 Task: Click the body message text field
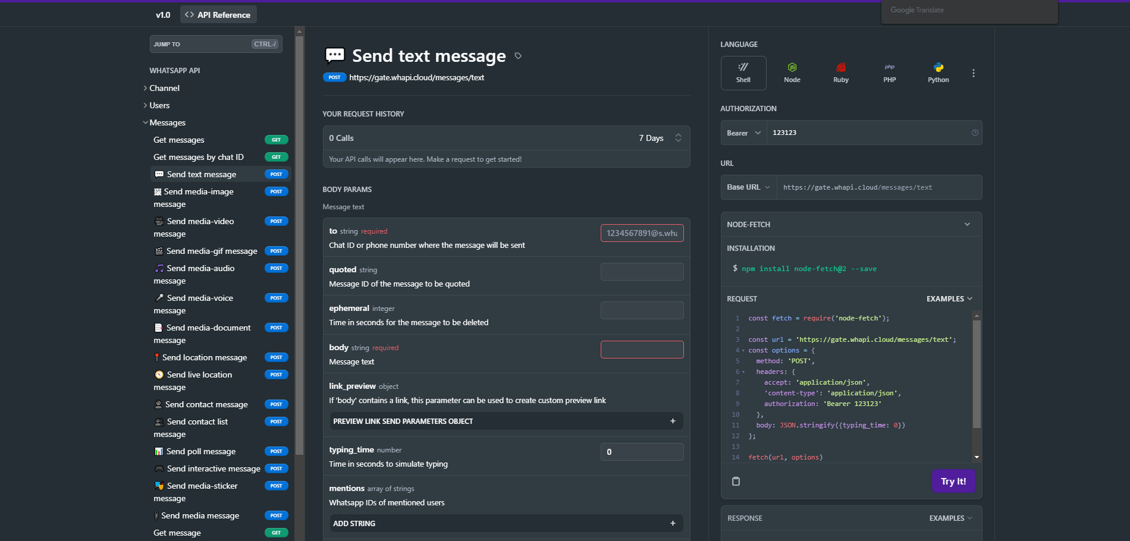[x=642, y=350]
